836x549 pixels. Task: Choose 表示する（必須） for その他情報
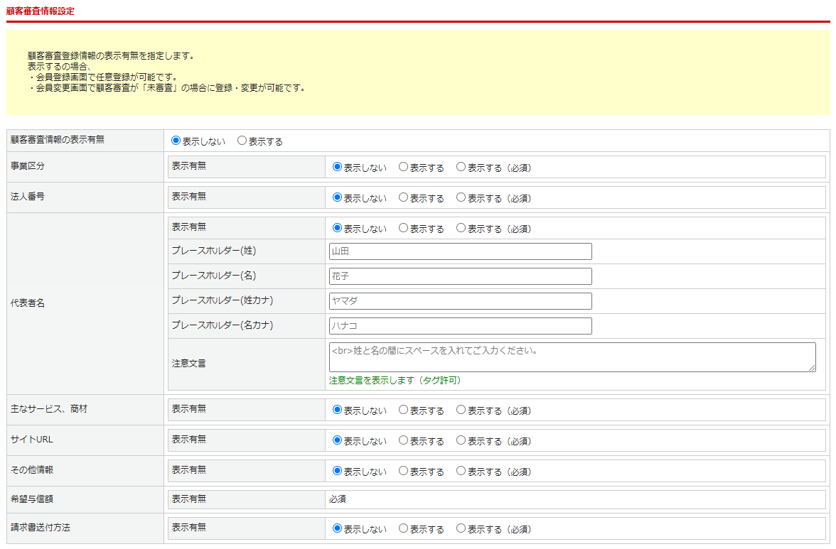pos(461,471)
